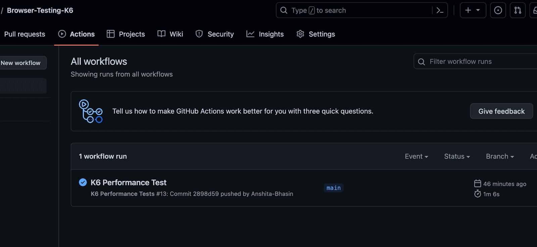Open the repository Settings tab
Viewport: 537px width, 247px height.
point(322,34)
